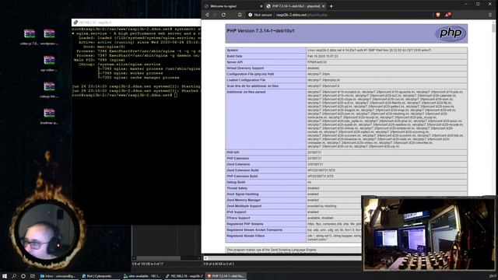
Task: Switch to the Welcome to nginx! tab
Action: click(x=233, y=6)
